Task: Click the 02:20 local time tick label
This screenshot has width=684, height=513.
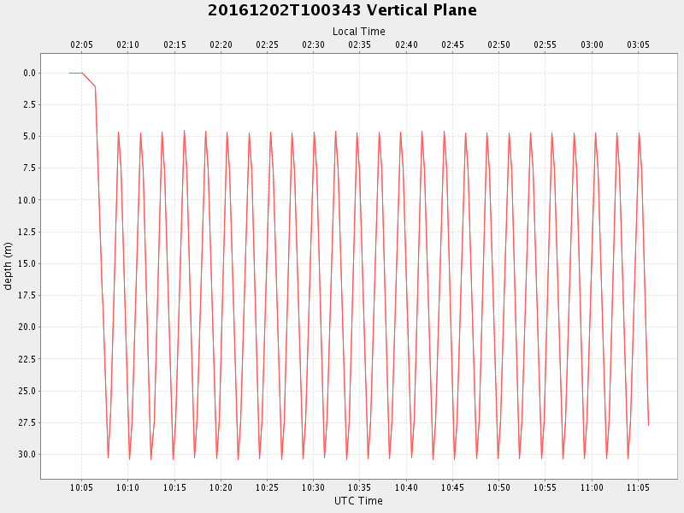Action: click(x=221, y=44)
